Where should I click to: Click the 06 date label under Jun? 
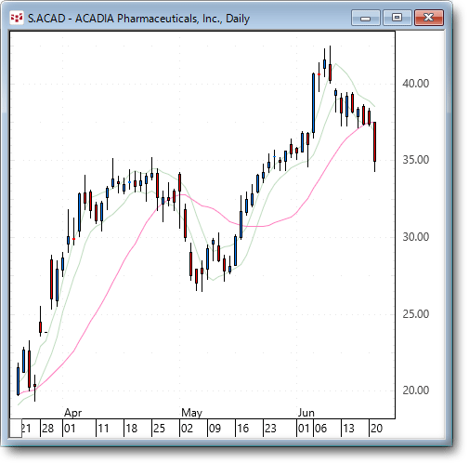[320, 429]
